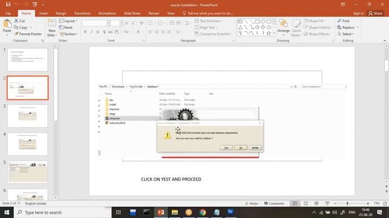
Task: Toggle text Shadow formatting
Action: [x=104, y=32]
